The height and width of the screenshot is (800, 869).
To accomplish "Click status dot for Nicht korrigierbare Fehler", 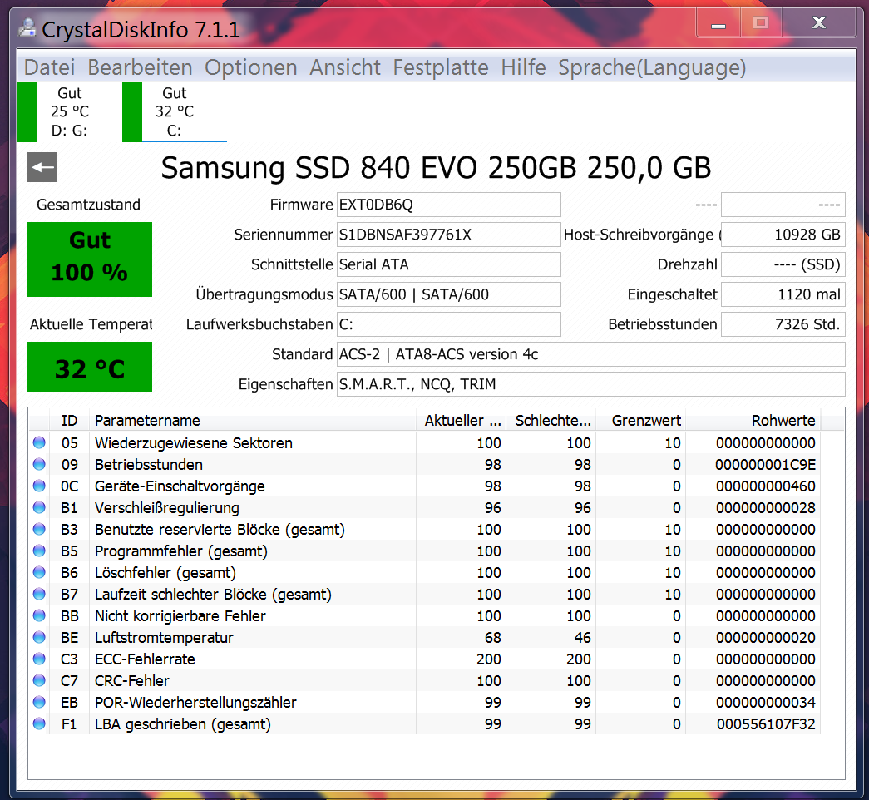I will (39, 615).
